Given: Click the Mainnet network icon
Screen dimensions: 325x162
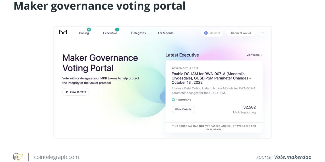Looking at the screenshot, I should click(206, 33).
